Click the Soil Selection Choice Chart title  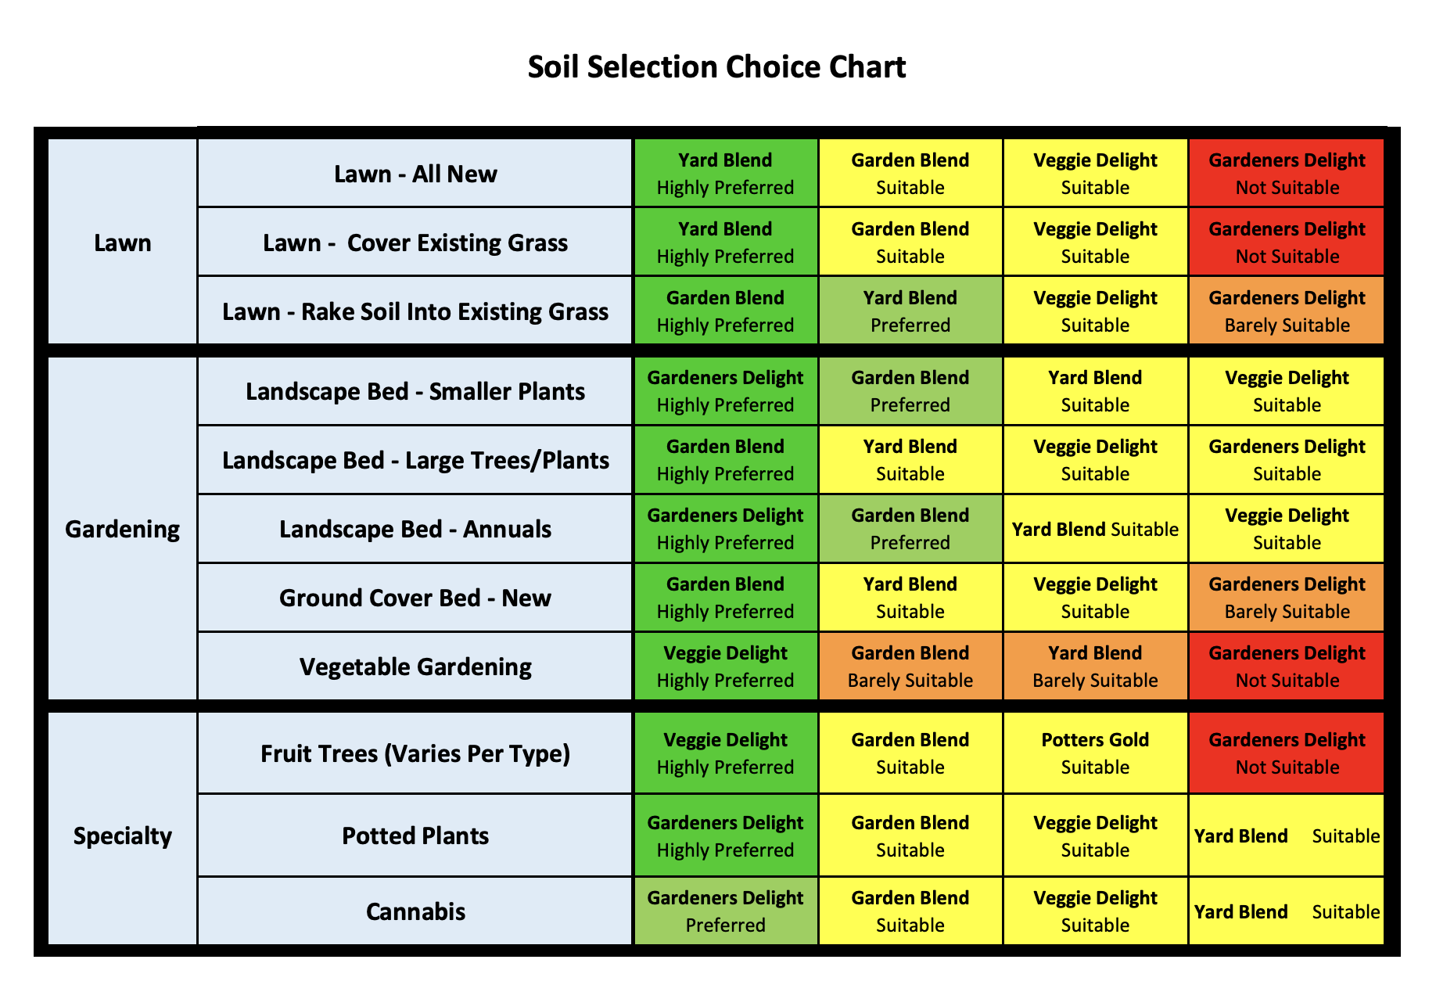pyautogui.click(x=716, y=67)
